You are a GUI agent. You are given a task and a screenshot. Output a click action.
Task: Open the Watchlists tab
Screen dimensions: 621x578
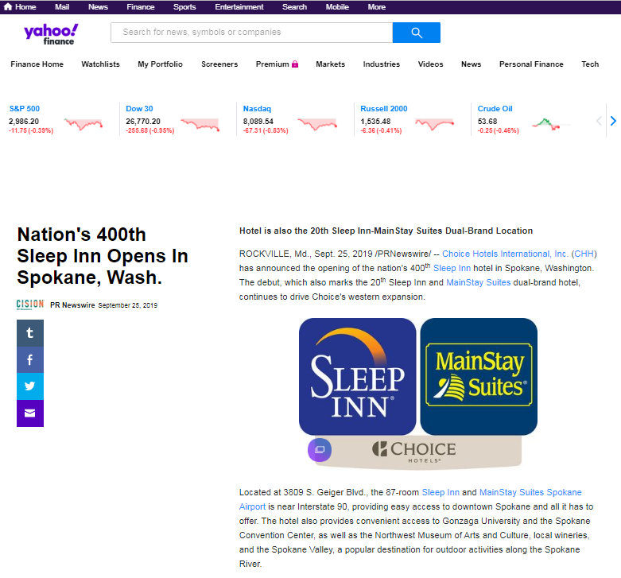tap(100, 64)
